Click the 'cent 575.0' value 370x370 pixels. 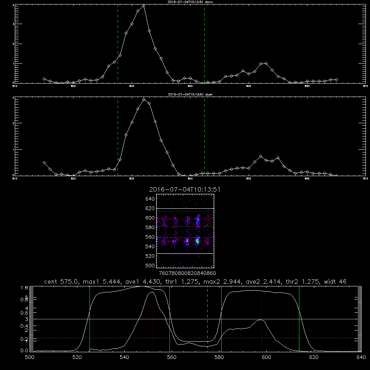pos(61,282)
